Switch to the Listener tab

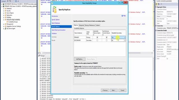coord(98,25)
